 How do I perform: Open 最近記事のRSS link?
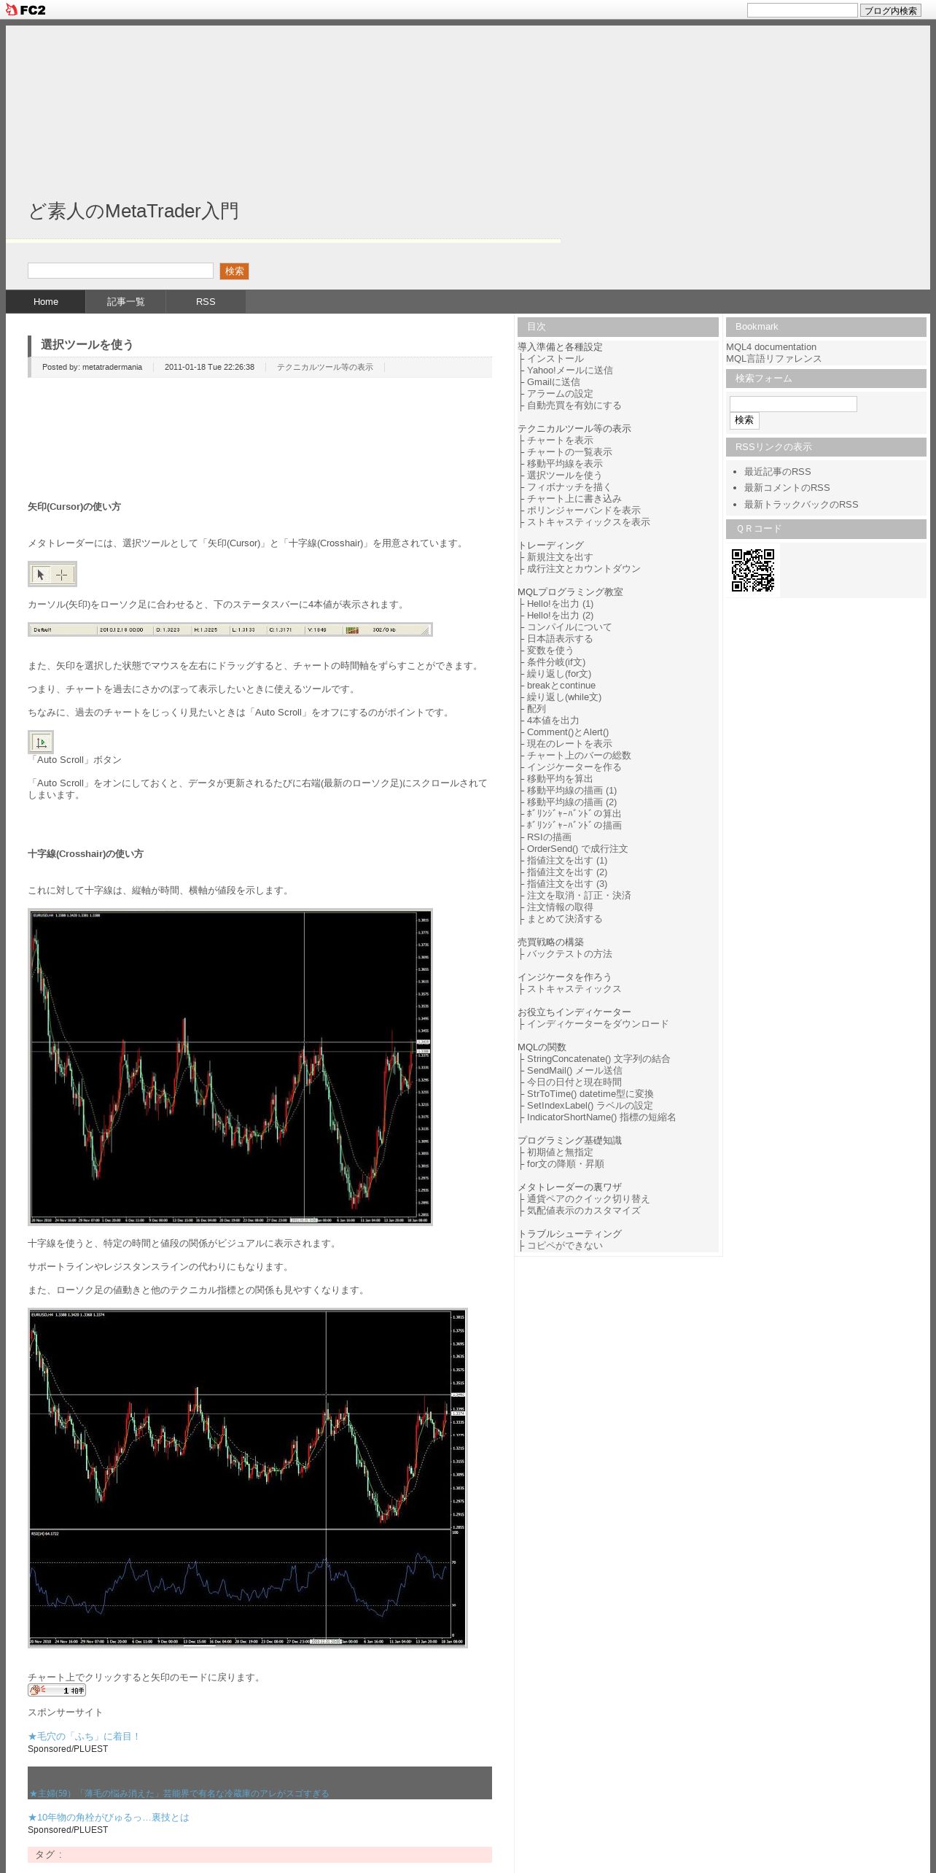coord(777,472)
